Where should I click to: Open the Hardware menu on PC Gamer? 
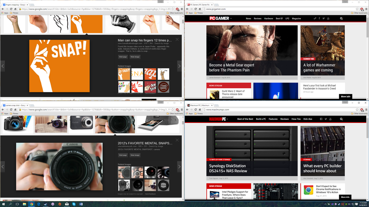[268, 18]
